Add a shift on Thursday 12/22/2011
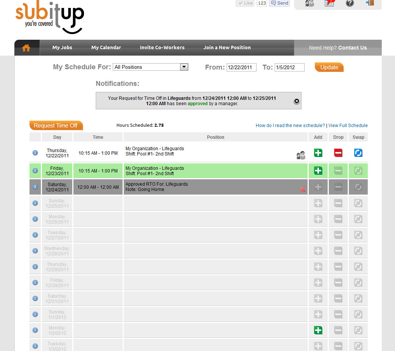This screenshot has height=351, width=395. click(318, 153)
